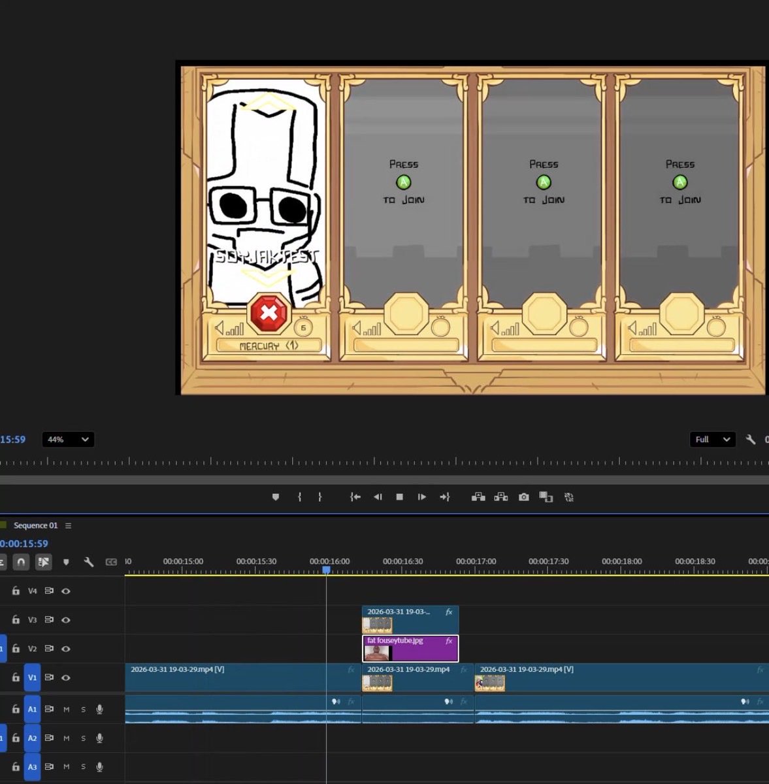The image size is (769, 784).
Task: Toggle sync lock on V3 track
Action: [x=49, y=619]
